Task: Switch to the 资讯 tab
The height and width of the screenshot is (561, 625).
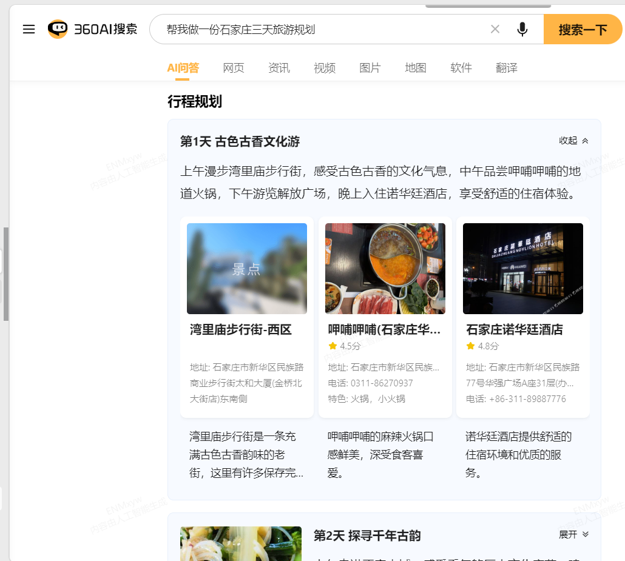Action: [x=279, y=68]
